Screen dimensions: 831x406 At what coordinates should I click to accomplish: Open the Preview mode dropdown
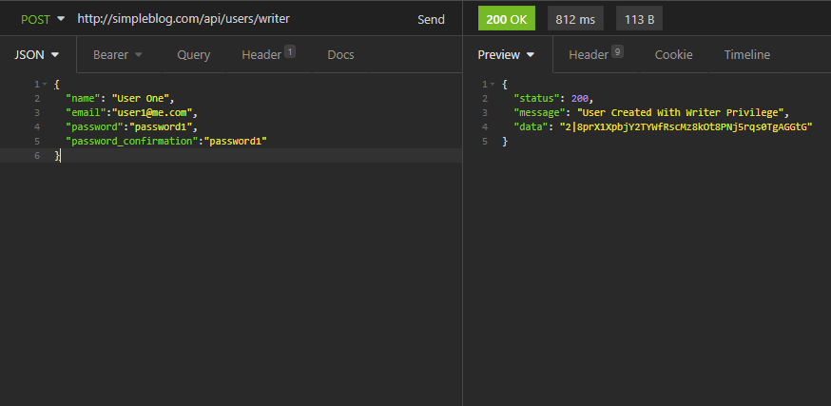point(506,54)
